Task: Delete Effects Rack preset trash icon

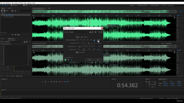Action: [x=27, y=42]
